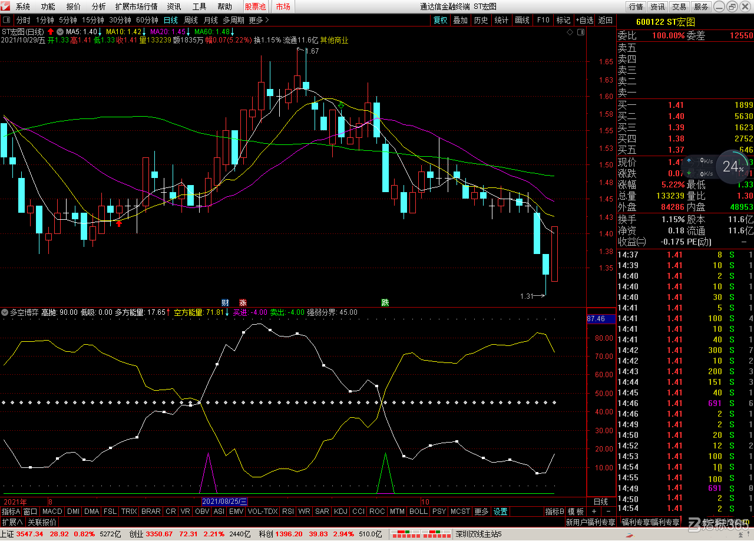Switch to the VOL-TDX indicator
Image resolution: width=754 pixels, height=541 pixels.
click(x=263, y=512)
